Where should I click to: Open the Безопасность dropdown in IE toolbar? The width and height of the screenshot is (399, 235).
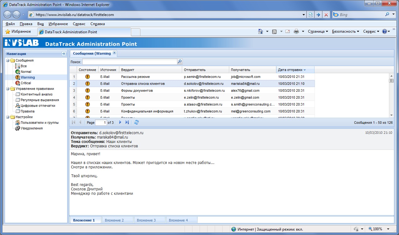coord(345,31)
